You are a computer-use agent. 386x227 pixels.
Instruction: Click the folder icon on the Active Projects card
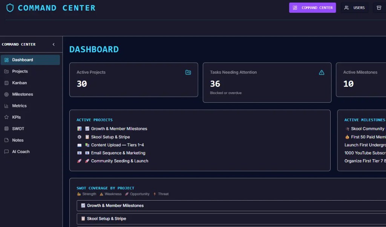[x=188, y=72]
